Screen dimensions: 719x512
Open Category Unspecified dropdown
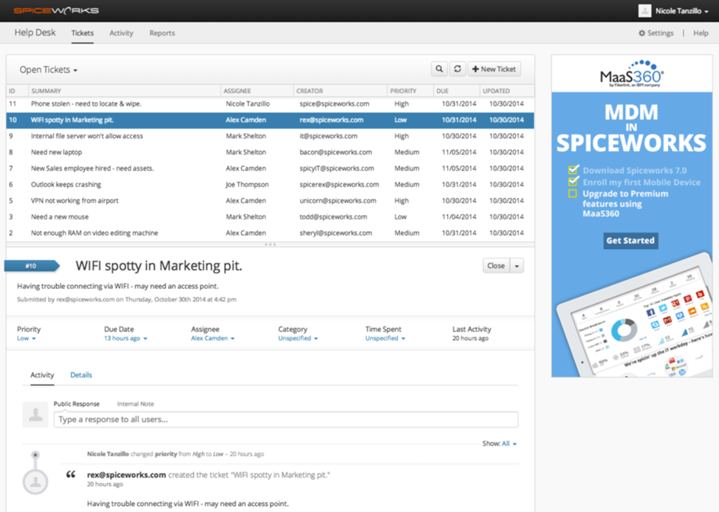pyautogui.click(x=298, y=338)
